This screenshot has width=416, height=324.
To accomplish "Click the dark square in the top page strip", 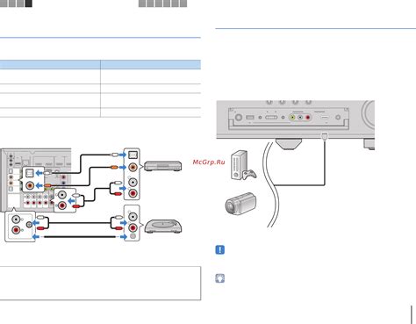I will [28, 4].
